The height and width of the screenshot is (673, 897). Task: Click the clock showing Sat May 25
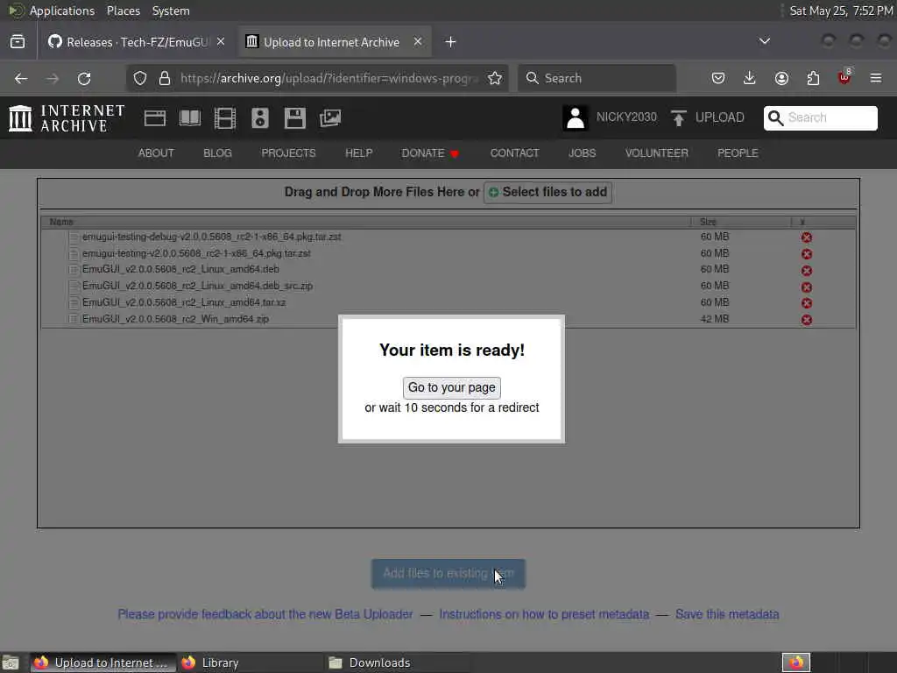[841, 11]
